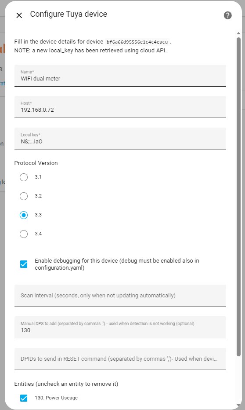Uncheck Enable debugging for this device
This screenshot has width=245, height=410.
click(x=24, y=264)
